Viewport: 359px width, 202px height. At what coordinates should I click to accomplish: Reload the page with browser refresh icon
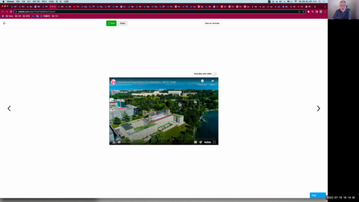pyautogui.click(x=11, y=12)
